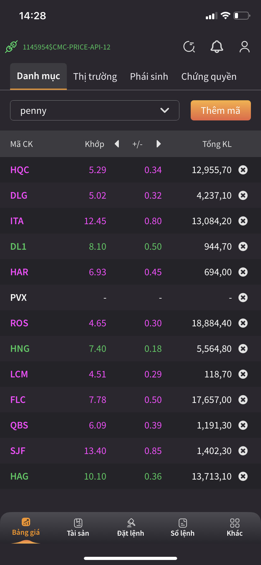Delete the HAG row
Viewport: 261px width, 565px height.
point(243,476)
